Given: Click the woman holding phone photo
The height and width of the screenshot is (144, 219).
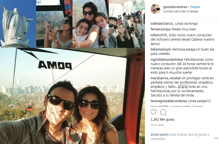Looking at the screenshot, I should (x=54, y=24).
